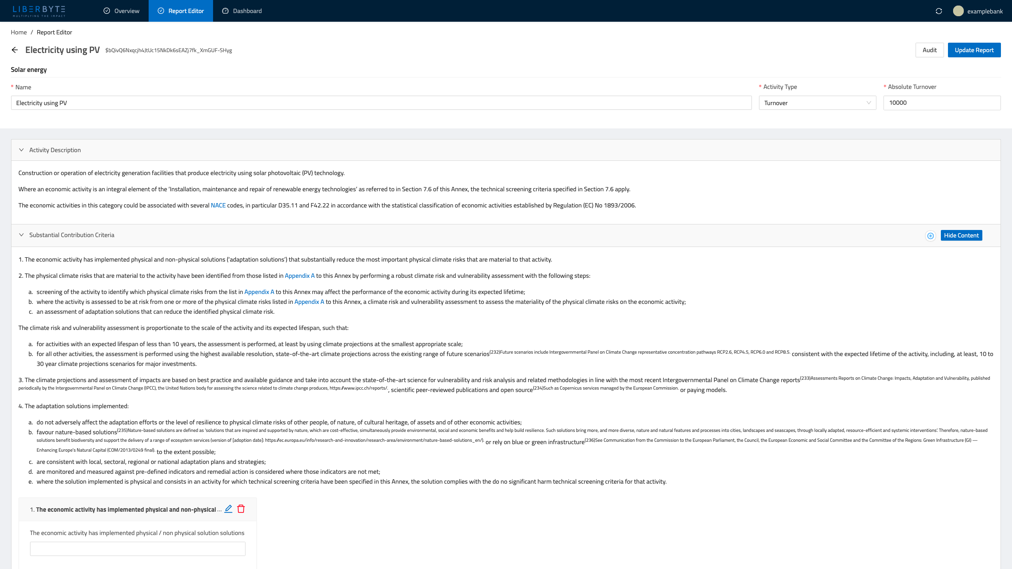This screenshot has width=1012, height=569.
Task: Click the Liberbyte logo
Action: point(39,11)
